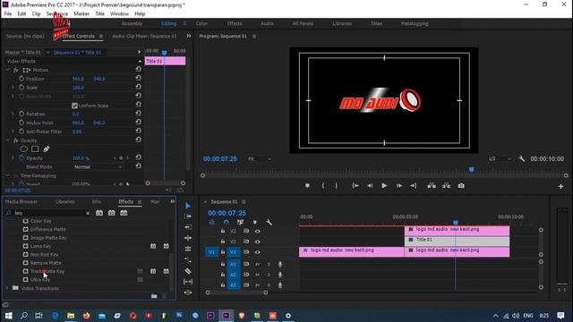Screen dimensions: 573x322
Task: Switch to Color workspace
Action: tap(201, 24)
